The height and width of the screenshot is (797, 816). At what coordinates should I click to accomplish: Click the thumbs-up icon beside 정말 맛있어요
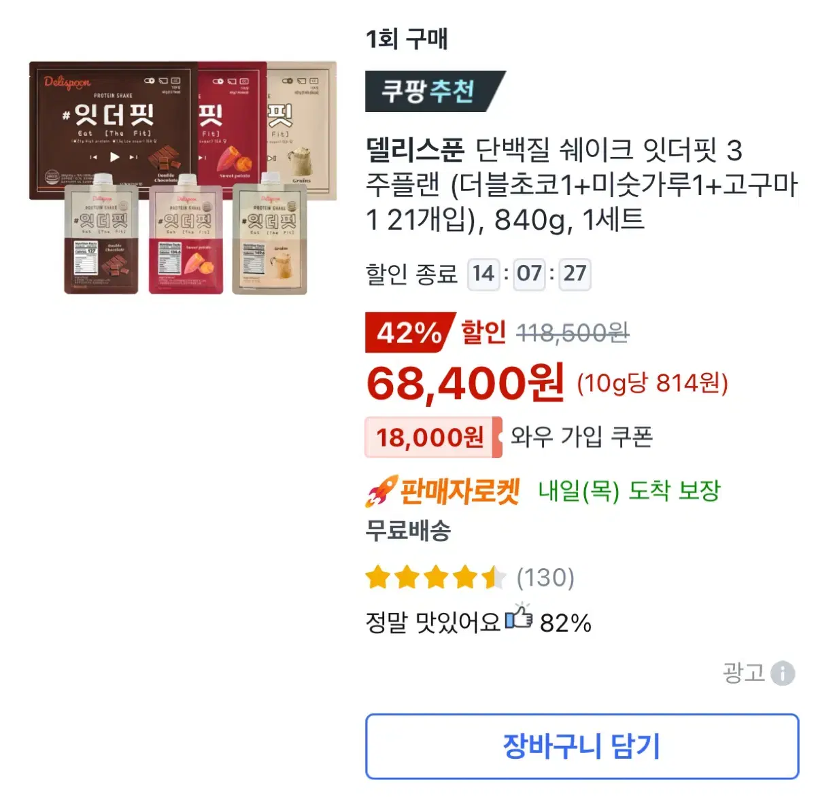[519, 617]
